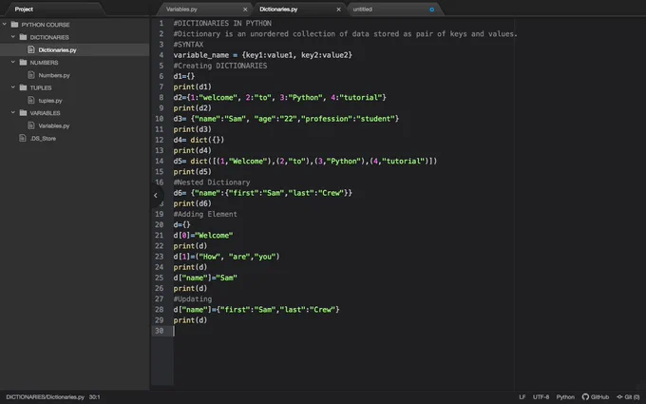Change file encoding via UTF-8 indicator
The image size is (646, 404).
(541, 397)
